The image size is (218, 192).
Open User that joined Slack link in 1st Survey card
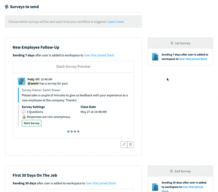pyautogui.click(x=193, y=59)
